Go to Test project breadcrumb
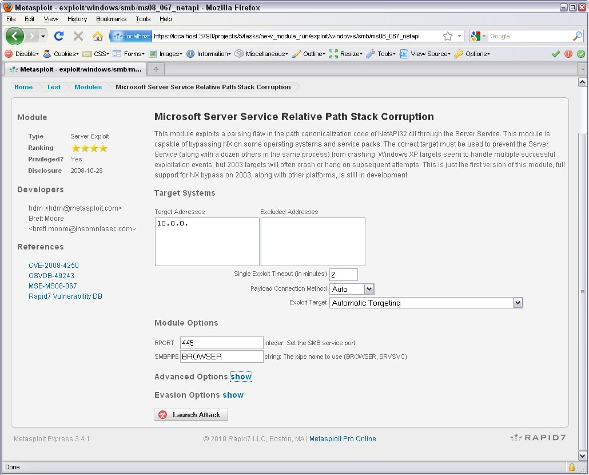Viewport: 589px width, 475px height. click(54, 87)
